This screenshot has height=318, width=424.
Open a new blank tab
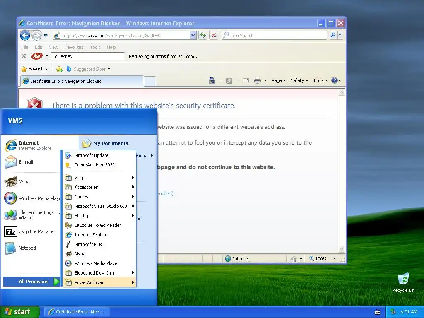(149, 81)
